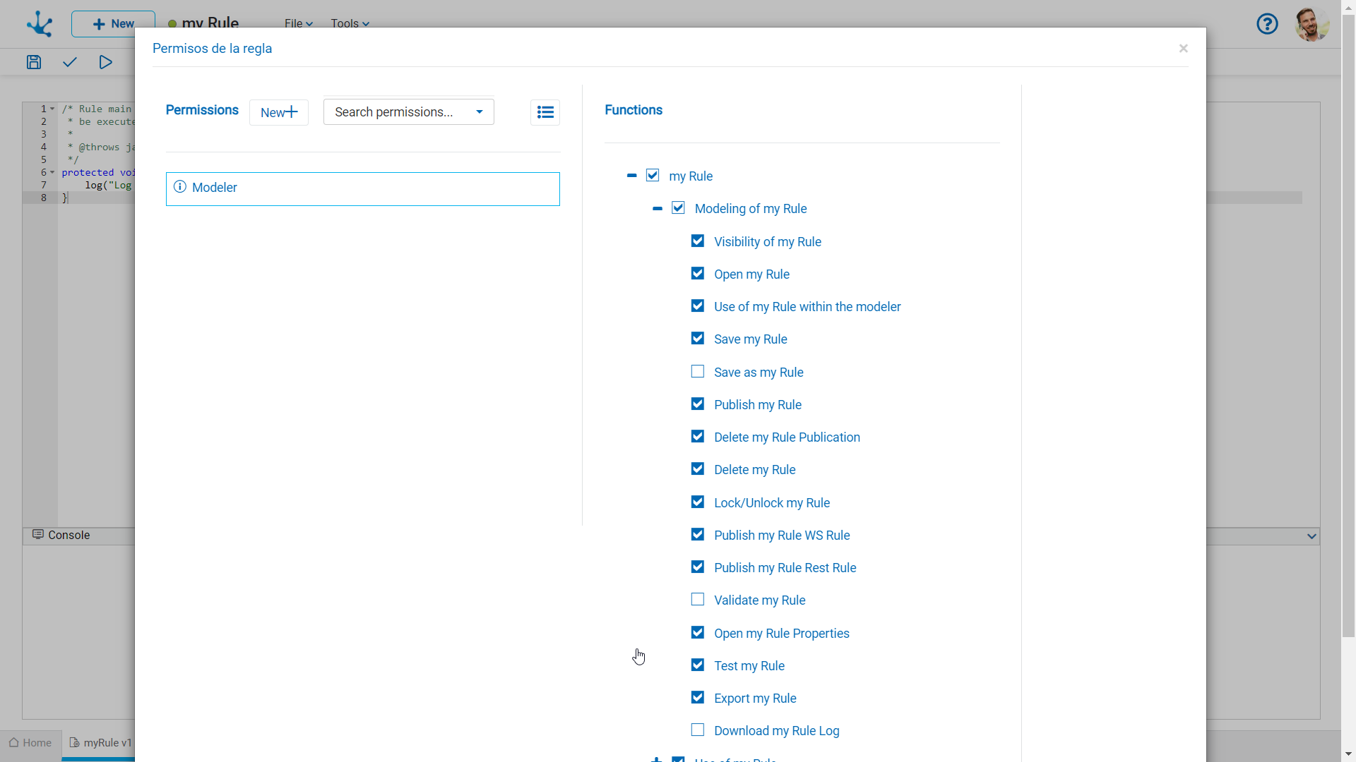Click the Modeler info icon
Viewport: 1356px width, 762px height.
tap(180, 187)
